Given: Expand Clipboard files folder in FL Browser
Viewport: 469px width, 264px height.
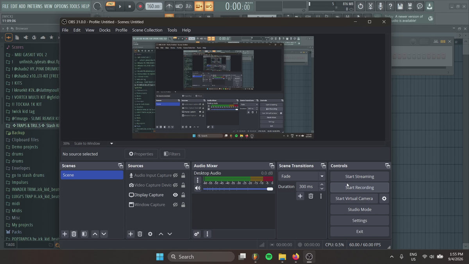Looking at the screenshot, I should point(25,140).
